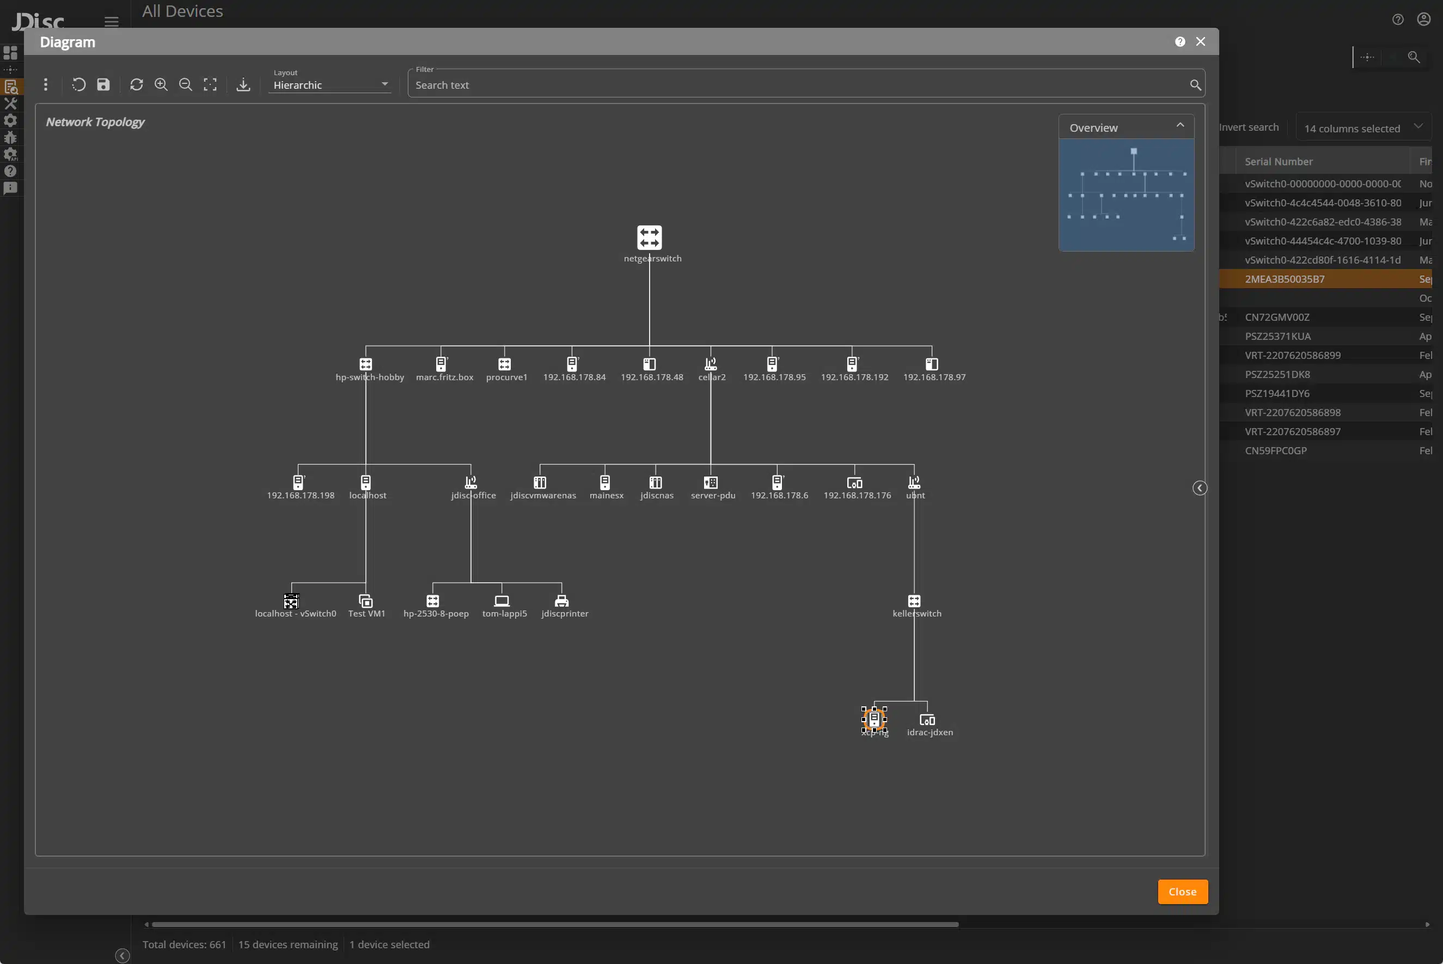This screenshot has width=1443, height=964.
Task: Click the Close button to exit the diagram
Action: [1182, 892]
